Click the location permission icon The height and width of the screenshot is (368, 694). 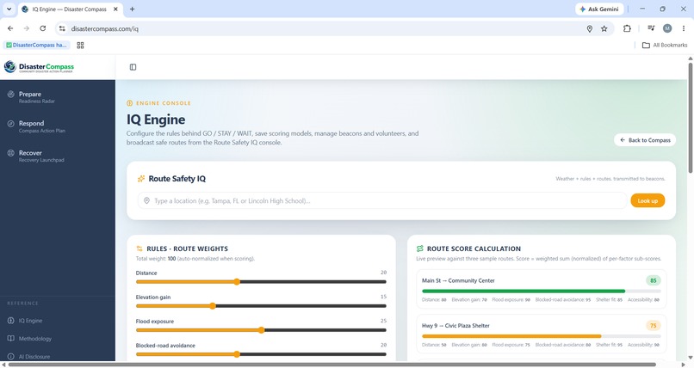tap(590, 28)
